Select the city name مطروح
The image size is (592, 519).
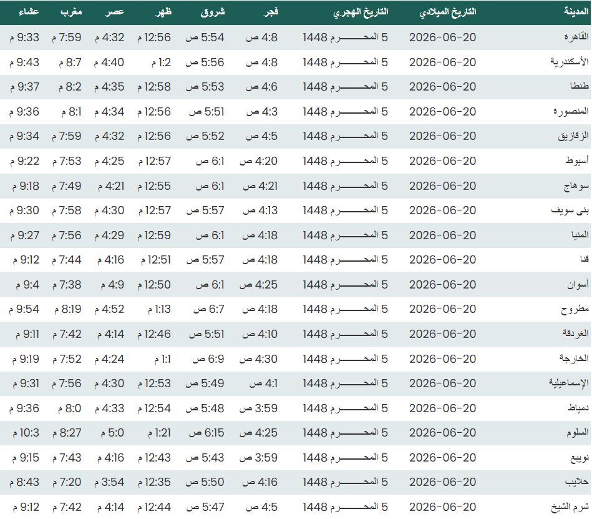tap(575, 309)
